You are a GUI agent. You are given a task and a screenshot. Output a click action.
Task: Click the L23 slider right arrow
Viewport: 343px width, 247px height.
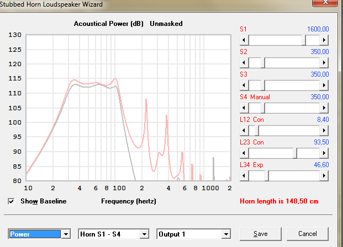point(324,153)
